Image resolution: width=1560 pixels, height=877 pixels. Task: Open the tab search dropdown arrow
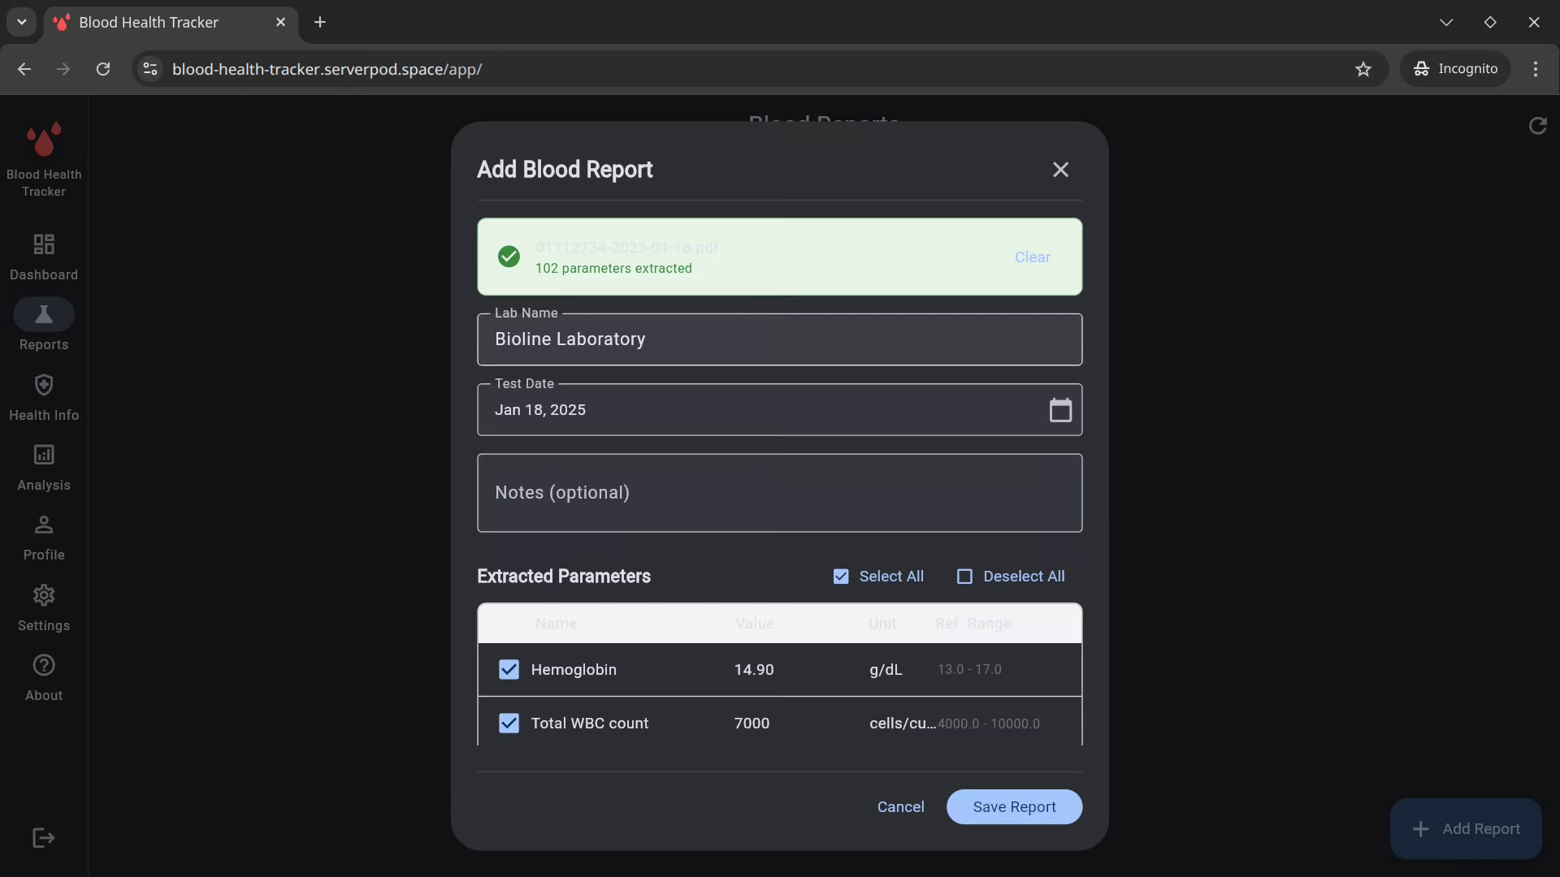click(22, 22)
